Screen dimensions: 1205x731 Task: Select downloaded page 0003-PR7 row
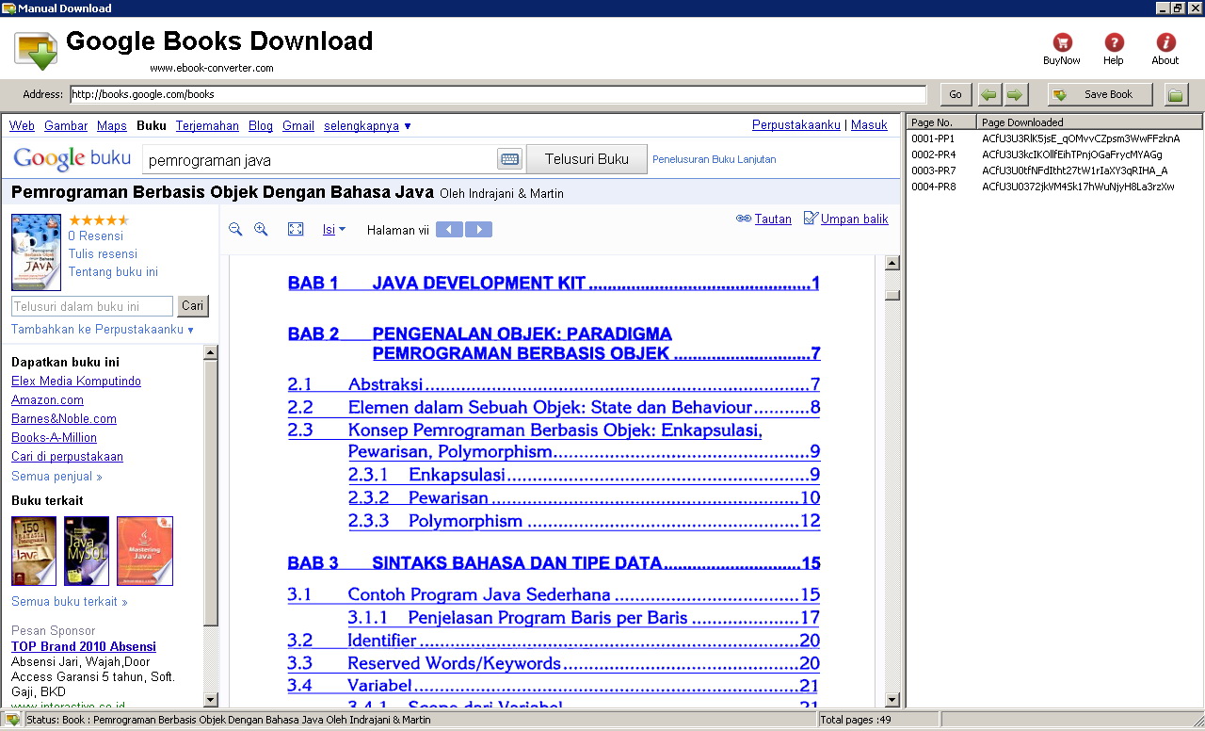[1054, 171]
